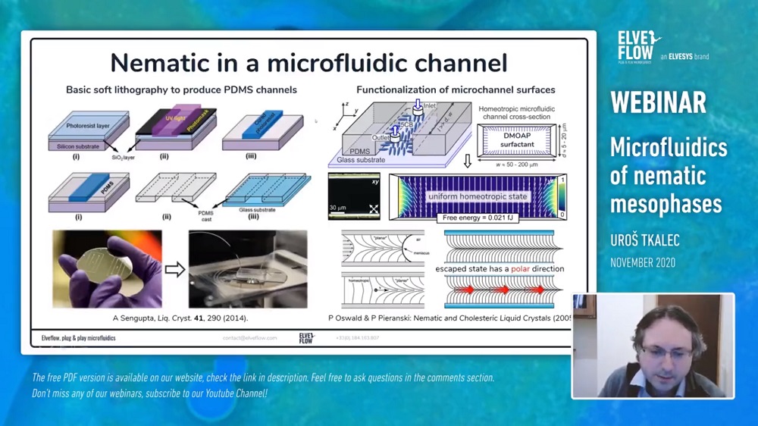This screenshot has height=426, width=758.
Task: Click the 0 to 1 color scale bar
Action: 560,196
